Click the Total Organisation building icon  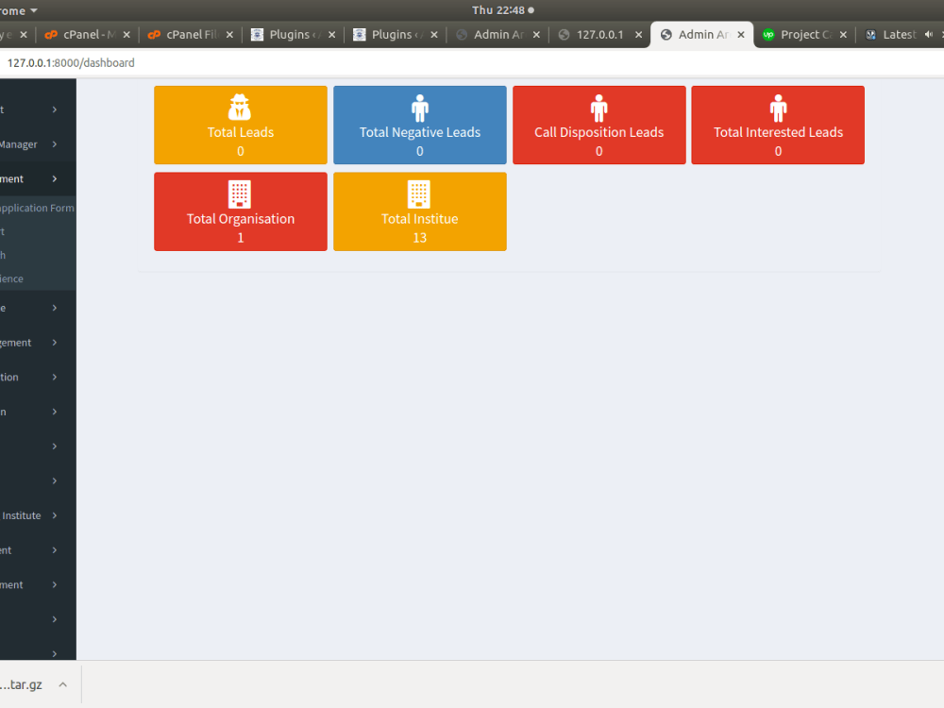[240, 193]
